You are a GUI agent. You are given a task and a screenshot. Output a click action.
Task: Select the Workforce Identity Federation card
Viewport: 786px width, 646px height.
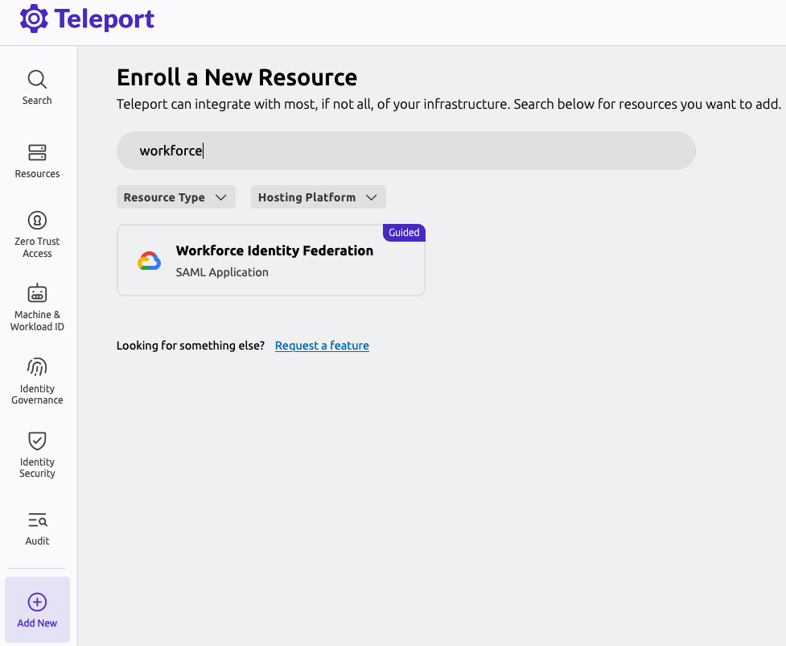coord(271,259)
